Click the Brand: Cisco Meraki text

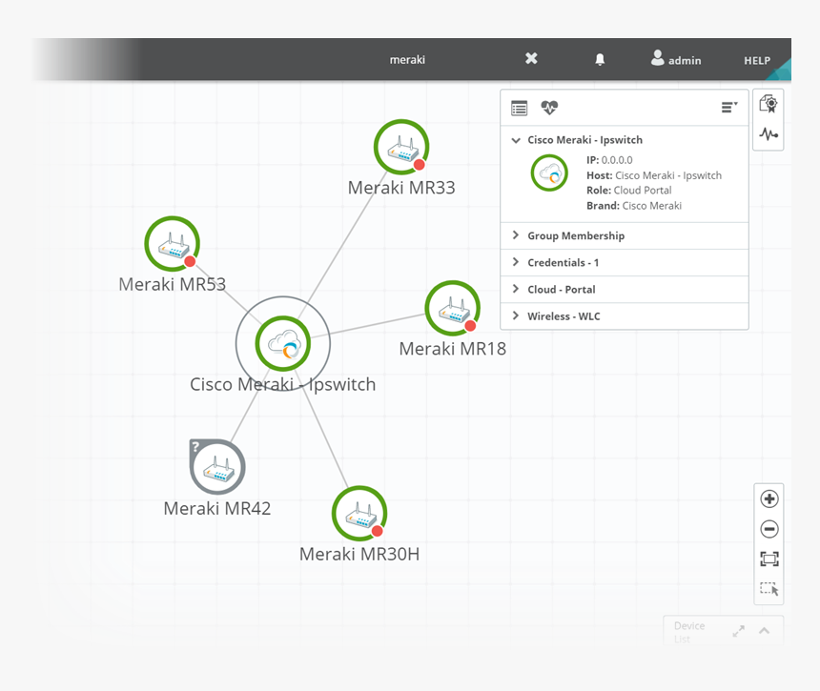(x=634, y=206)
